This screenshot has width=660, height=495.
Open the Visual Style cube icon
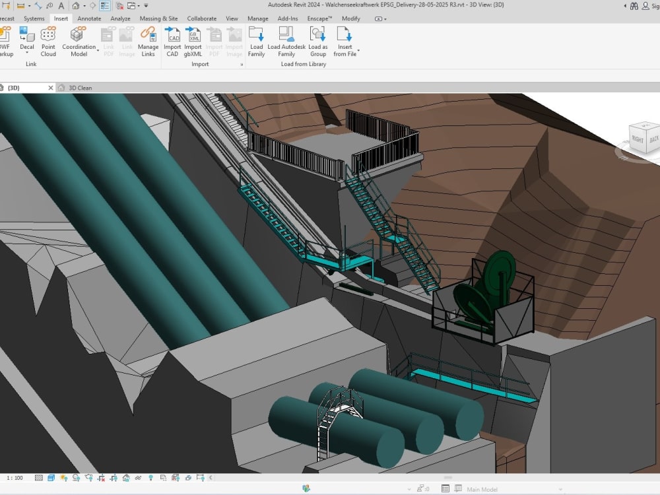[x=51, y=478]
